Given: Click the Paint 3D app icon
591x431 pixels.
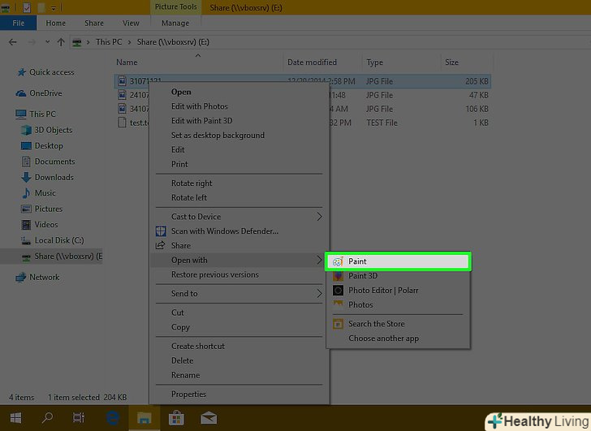Looking at the screenshot, I should coord(338,276).
